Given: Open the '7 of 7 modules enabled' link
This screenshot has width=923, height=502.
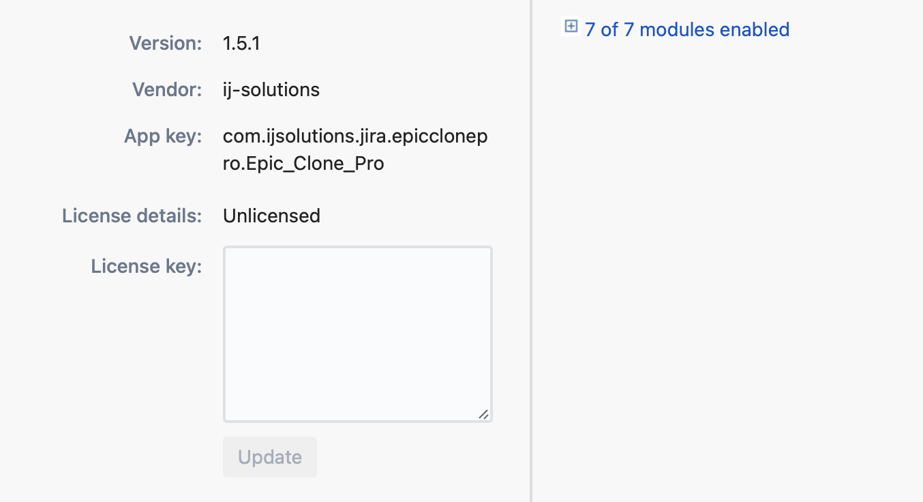Looking at the screenshot, I should coord(686,30).
